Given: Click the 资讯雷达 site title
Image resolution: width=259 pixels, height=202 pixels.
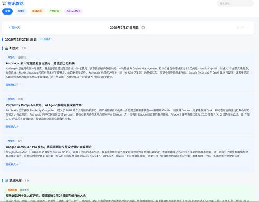Looking at the screenshot, I should pos(16,4).
